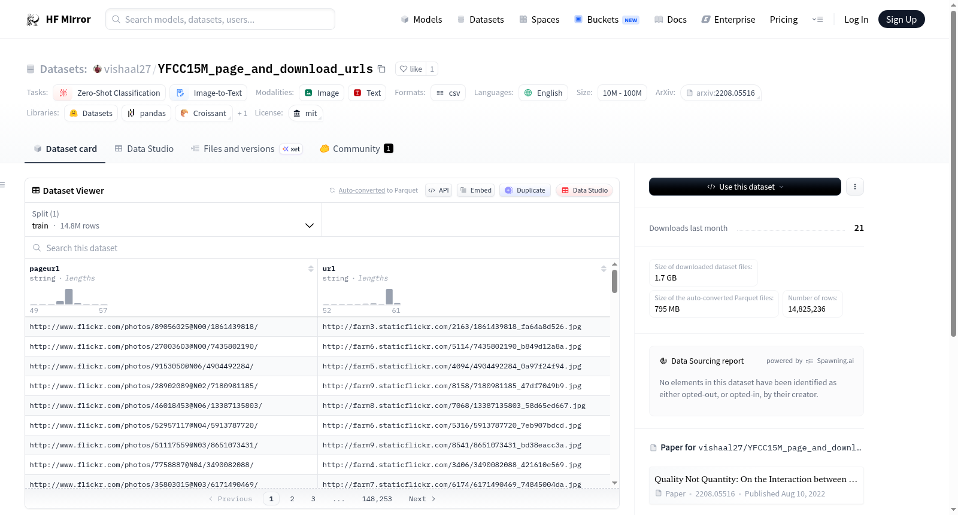
Task: Open the left sidebar hamburger icon
Action: (2, 185)
